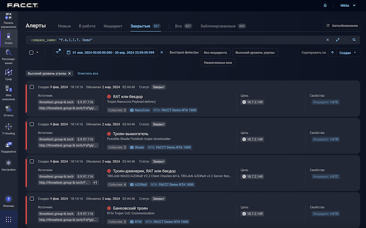This screenshot has width=366, height=228.
Task: Click red severity dot of Троян-вымогатель
Action: tap(109, 134)
